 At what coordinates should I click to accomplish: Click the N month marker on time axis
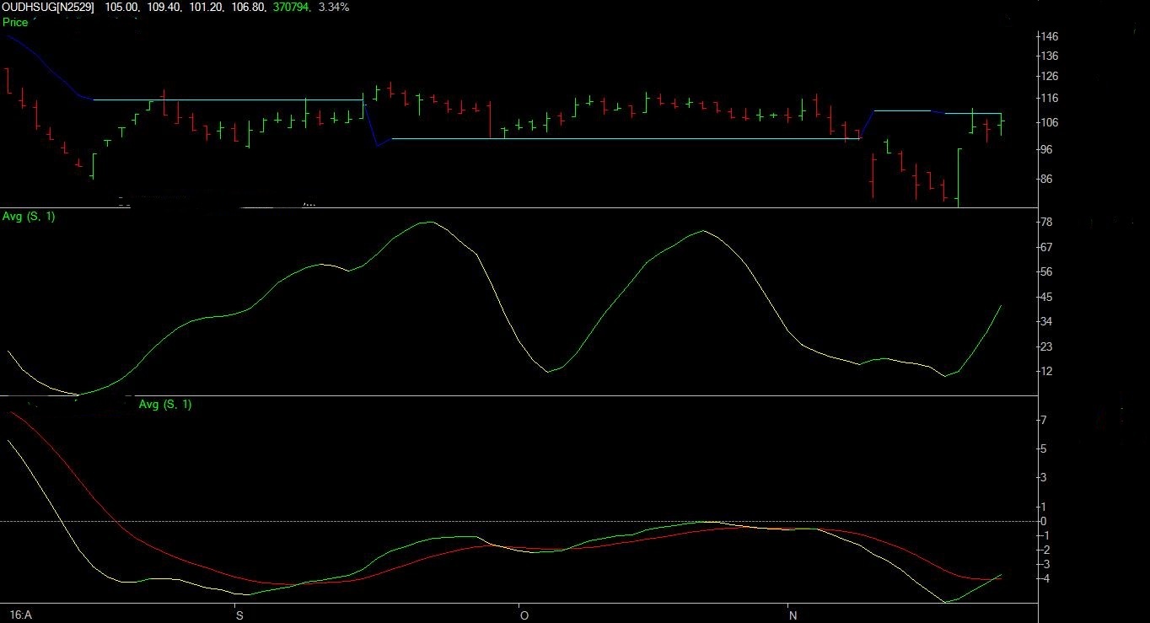(x=793, y=615)
